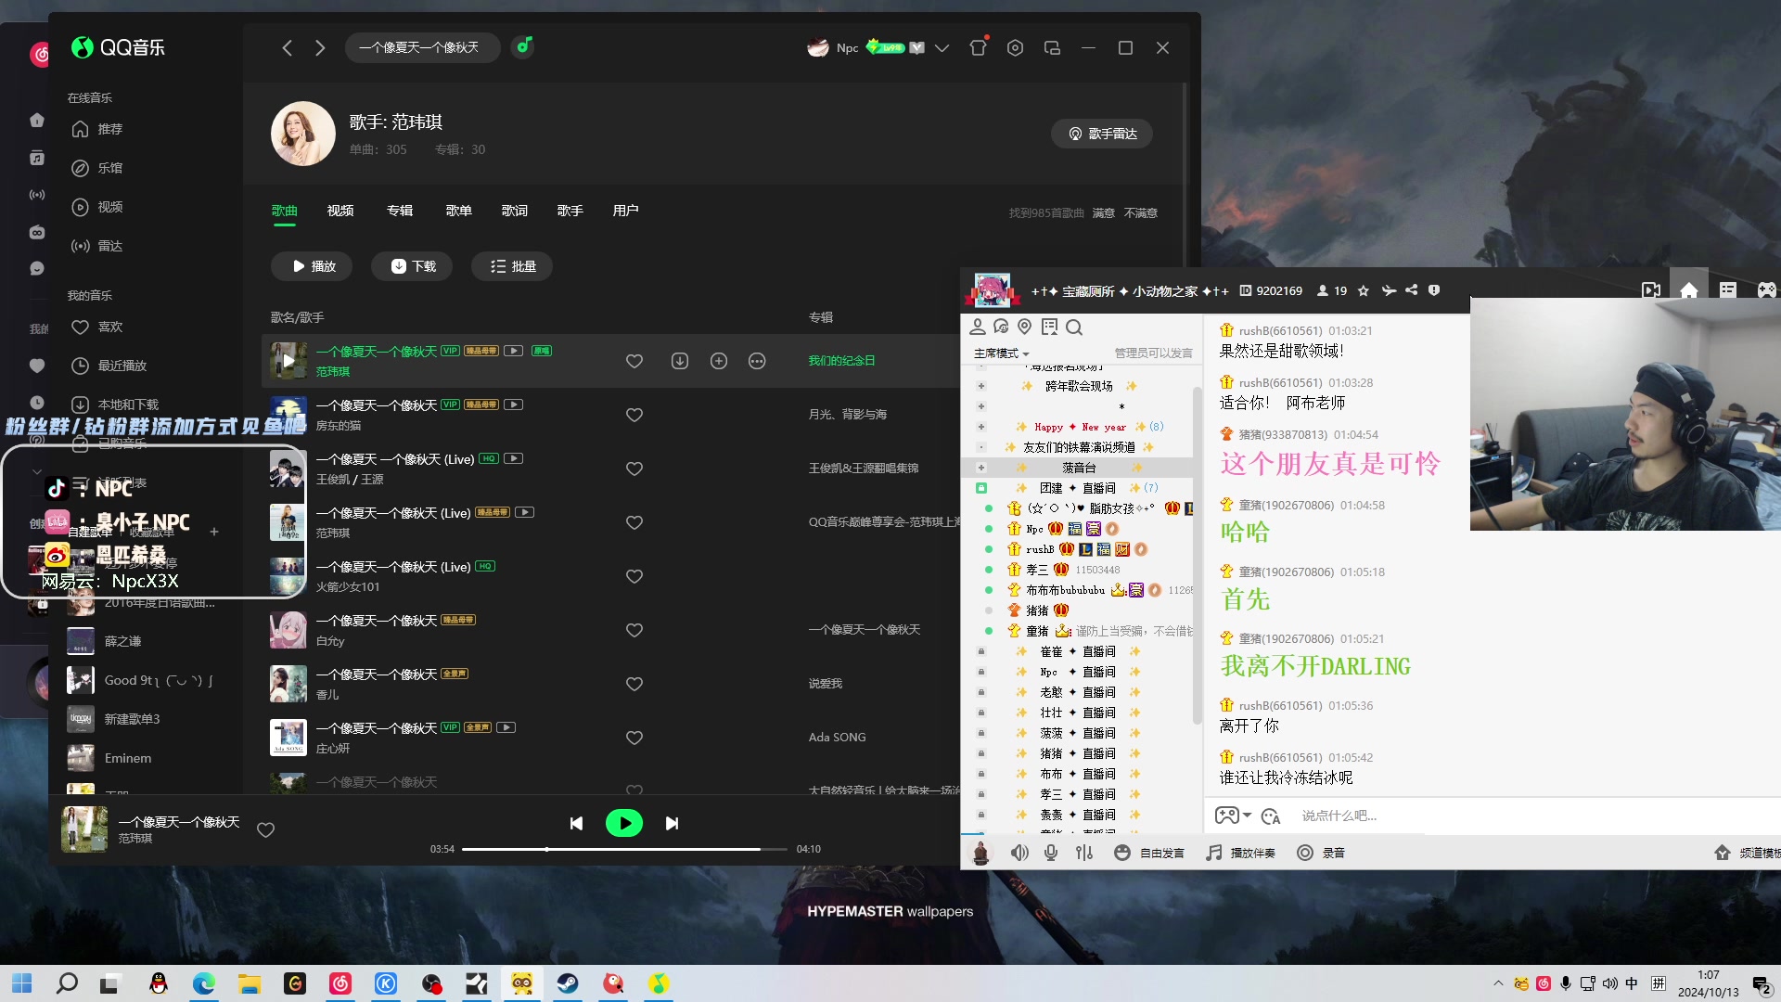Like the 白允y version song
The width and height of the screenshot is (1781, 1002).
[x=634, y=630]
